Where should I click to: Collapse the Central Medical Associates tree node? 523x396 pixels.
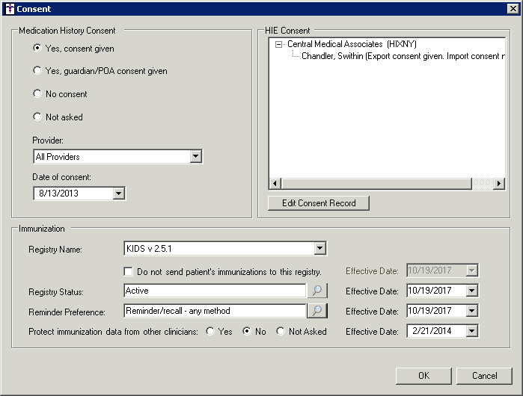(x=279, y=45)
